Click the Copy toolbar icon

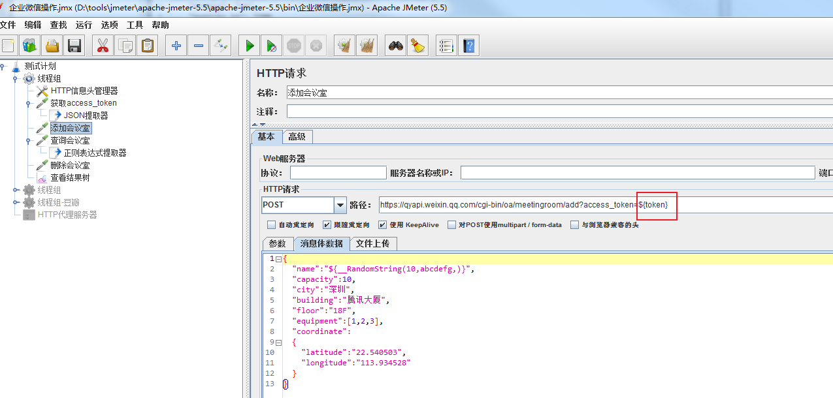click(x=125, y=46)
